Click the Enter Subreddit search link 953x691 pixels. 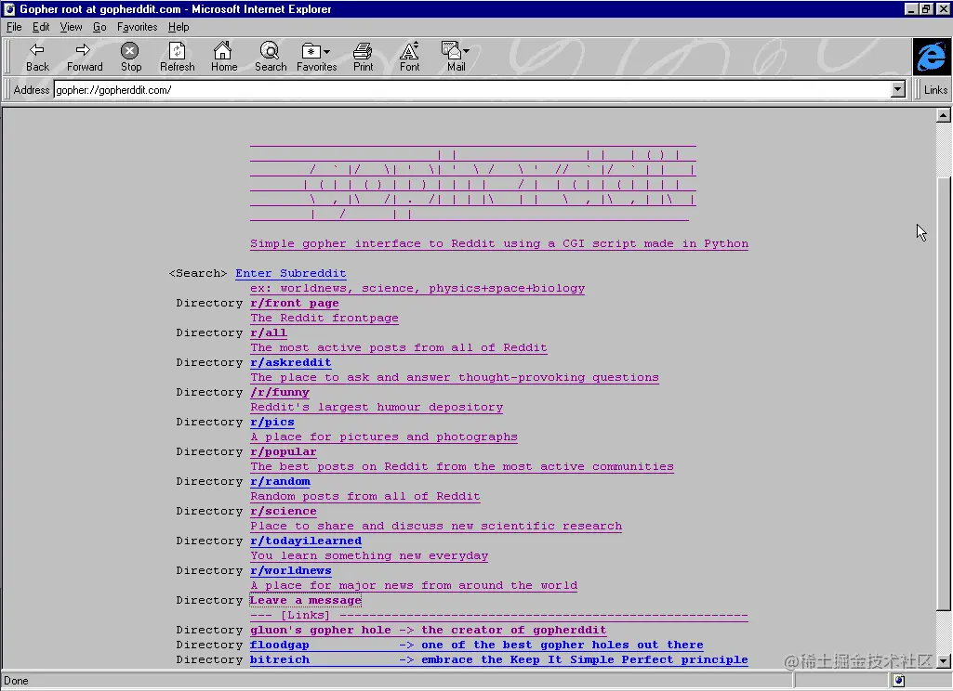coord(290,273)
